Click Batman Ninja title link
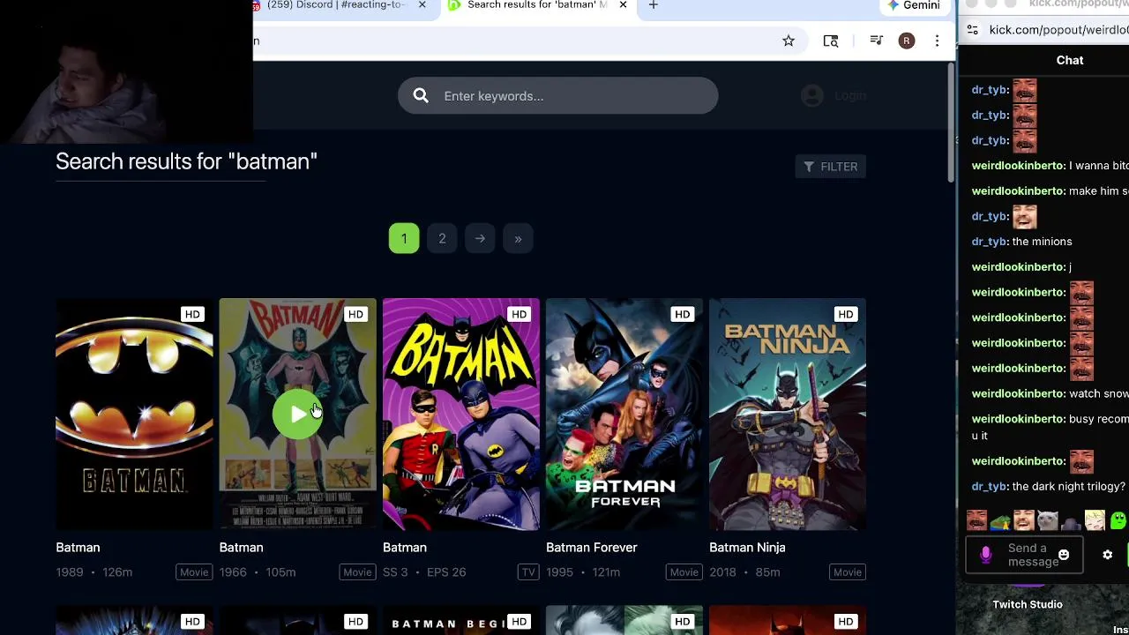This screenshot has width=1129, height=635. [747, 548]
